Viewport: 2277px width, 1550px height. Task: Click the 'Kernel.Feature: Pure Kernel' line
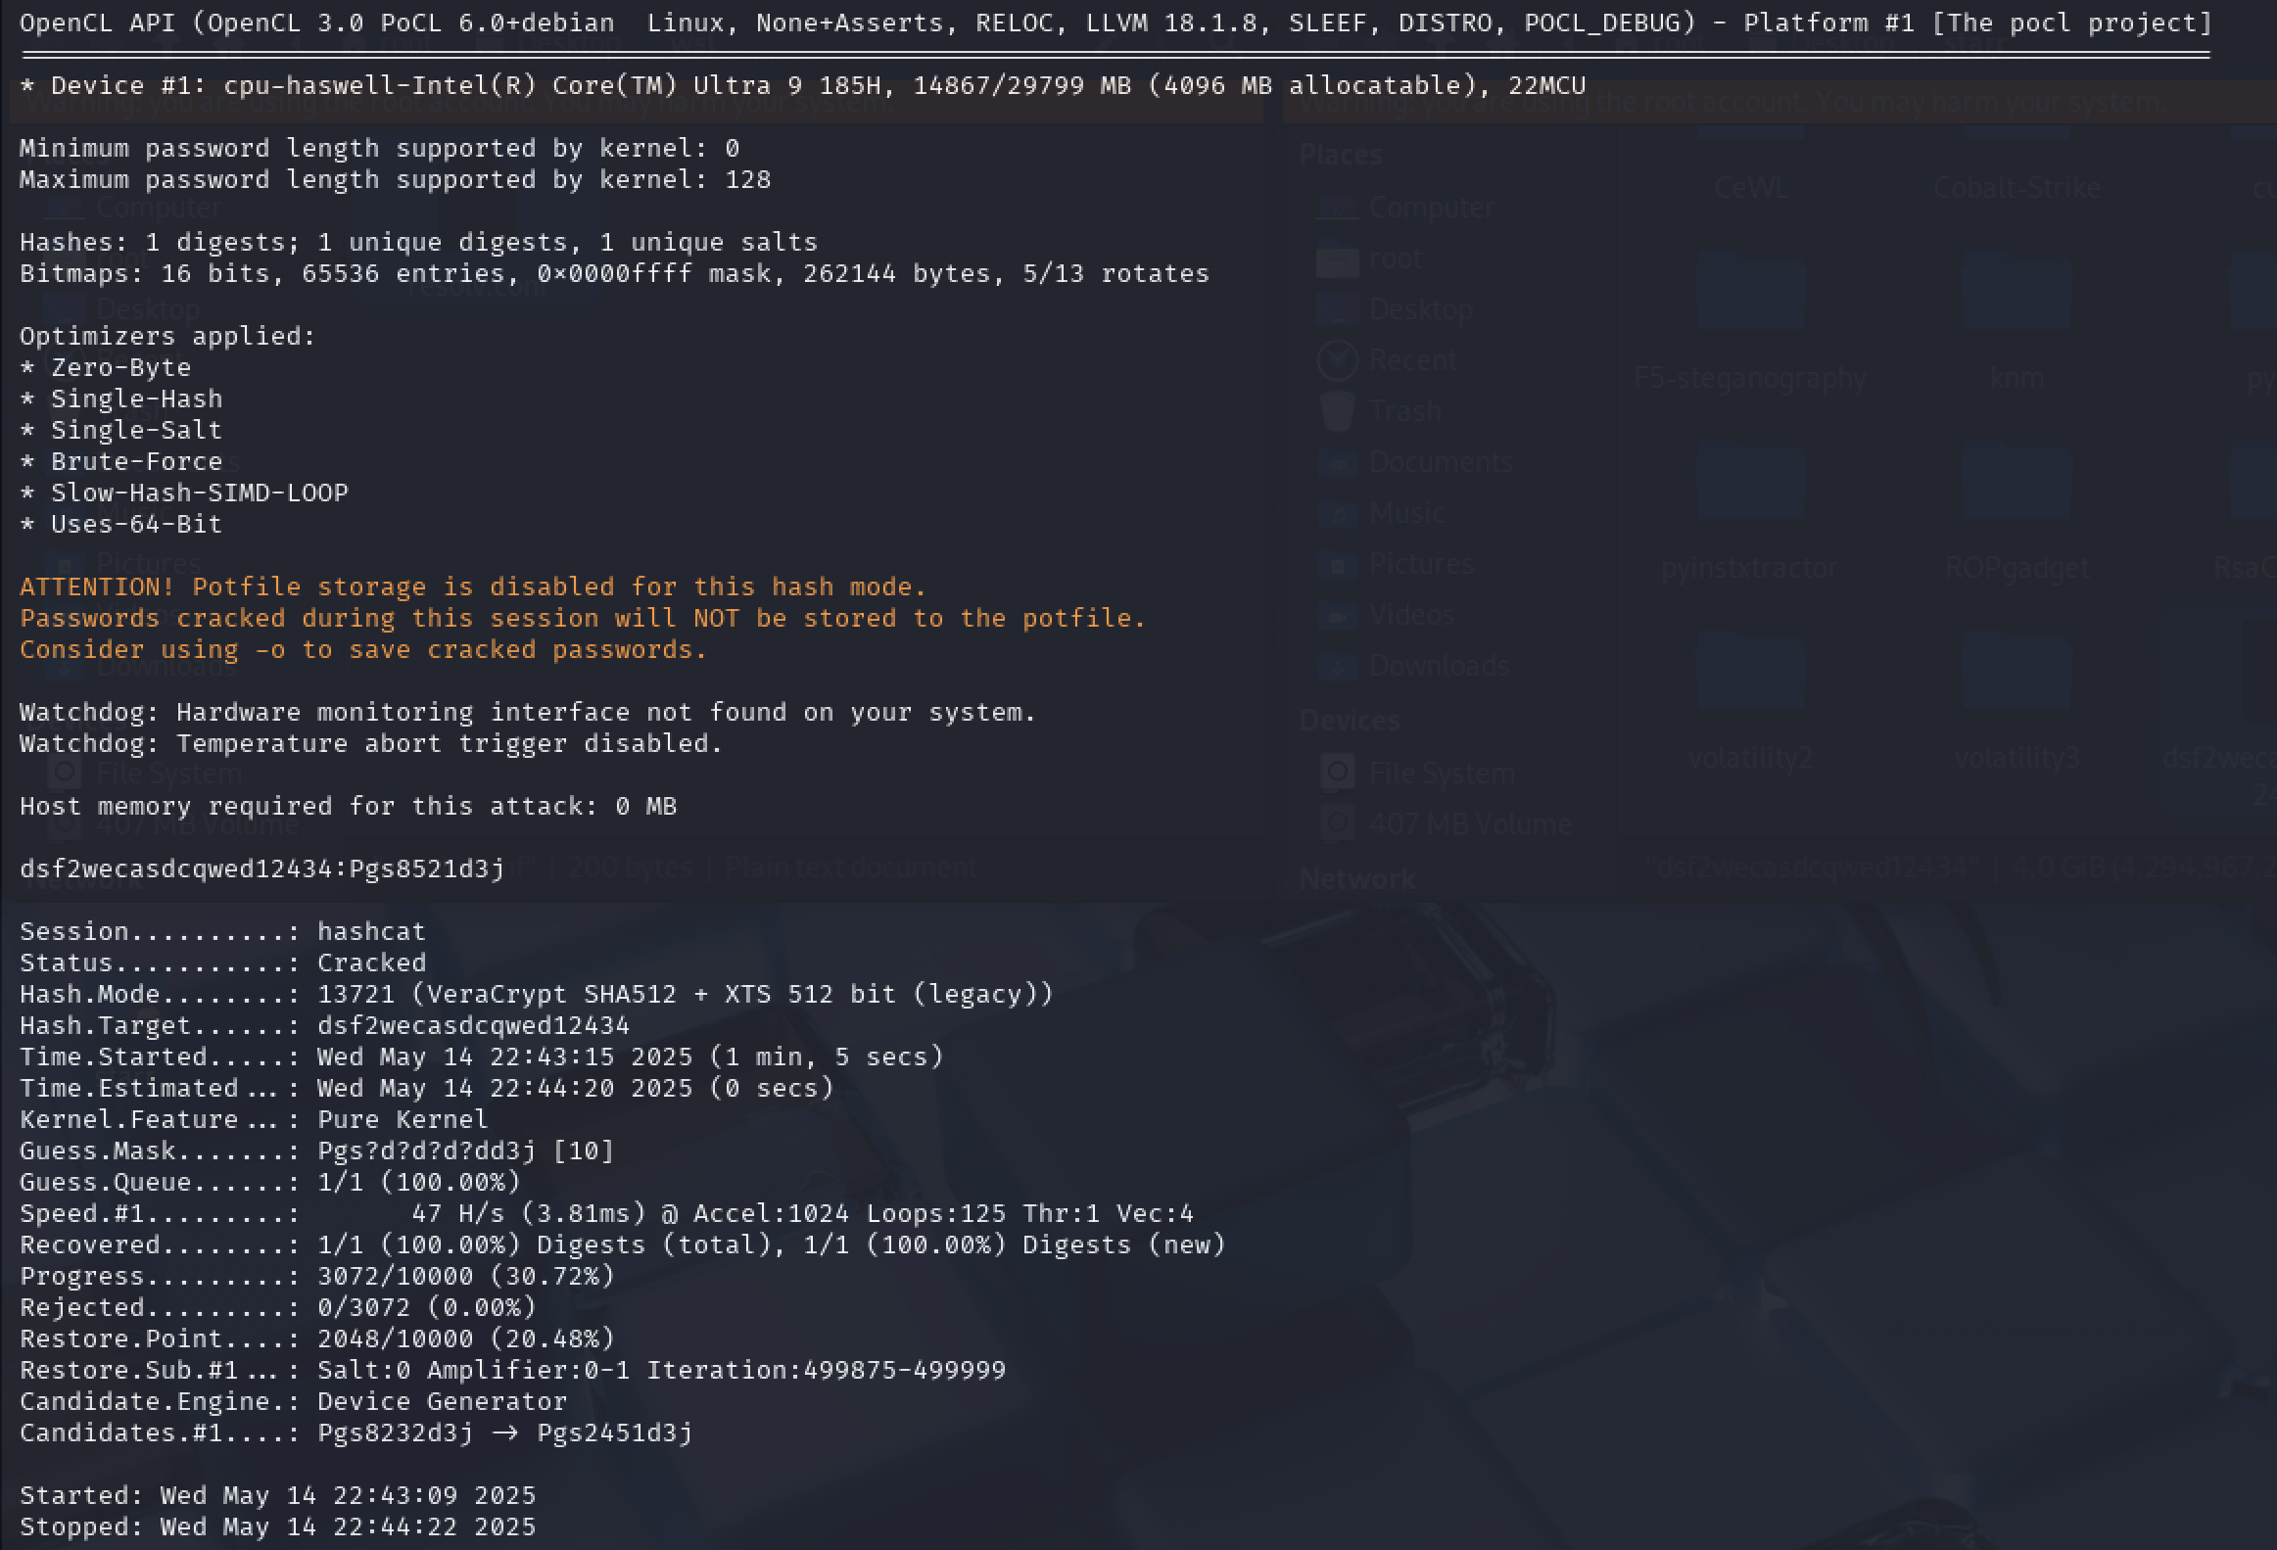[x=254, y=1120]
